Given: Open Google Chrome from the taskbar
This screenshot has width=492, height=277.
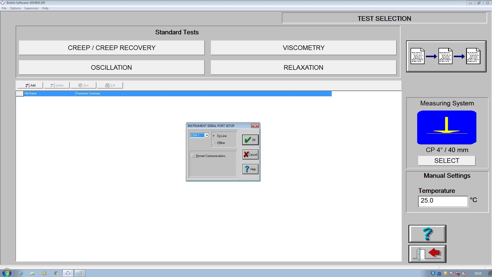Looking at the screenshot, I should coord(56,273).
